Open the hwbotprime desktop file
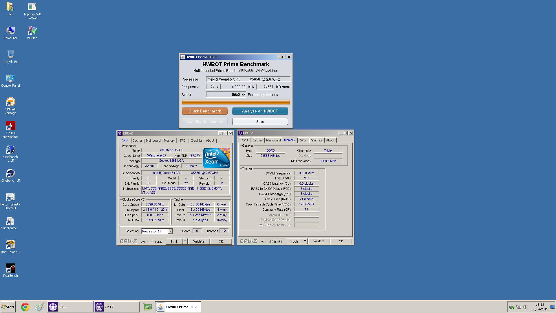556x313 pixels. (10, 223)
